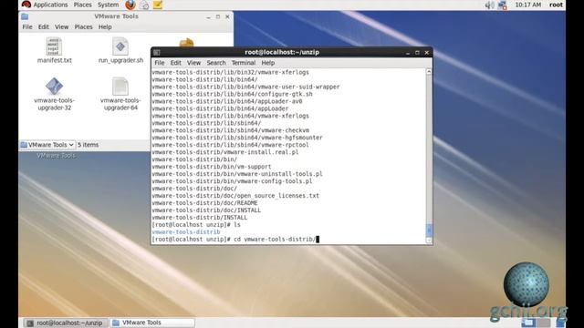584x328 pixels.
Task: Click the terminal scrollbar up arrow
Action: point(429,72)
